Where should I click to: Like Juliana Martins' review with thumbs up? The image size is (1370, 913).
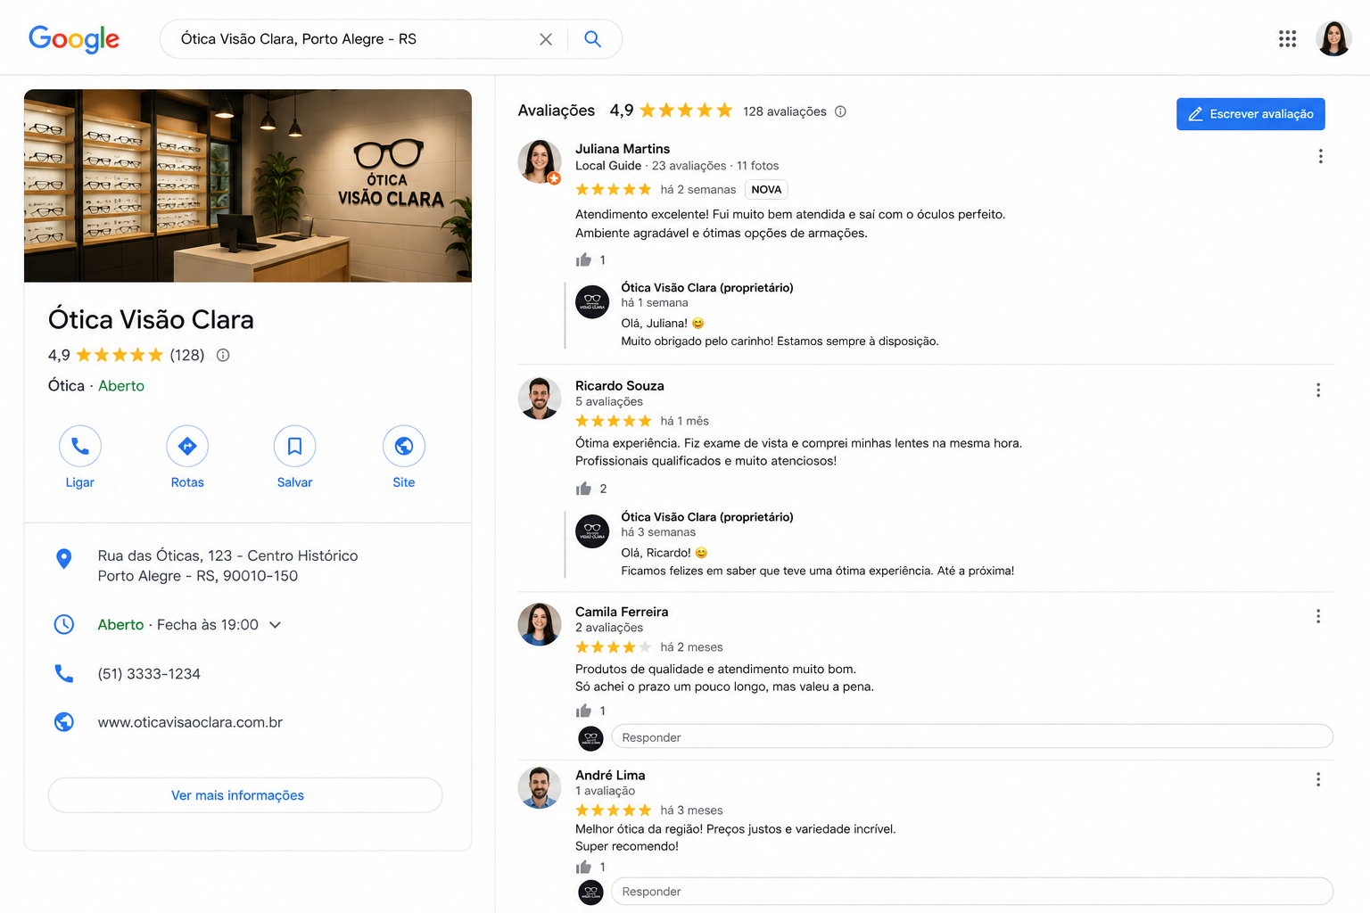pyautogui.click(x=583, y=259)
